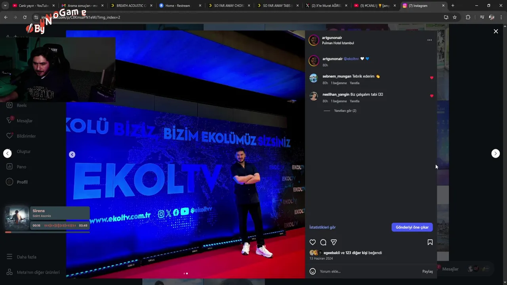Open Chrome's three-dot menu

(501, 17)
